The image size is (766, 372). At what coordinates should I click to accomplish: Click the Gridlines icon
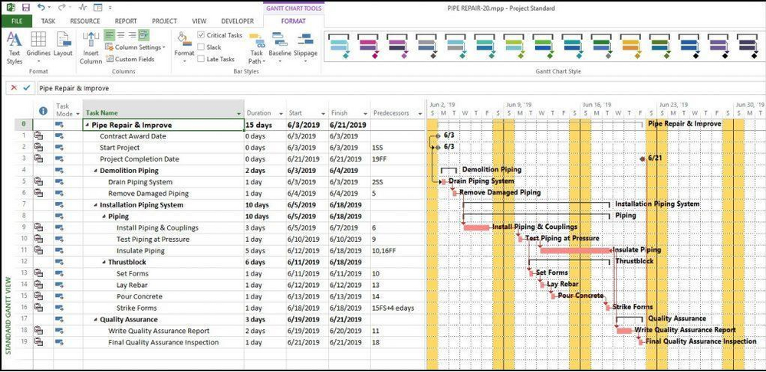point(38,46)
